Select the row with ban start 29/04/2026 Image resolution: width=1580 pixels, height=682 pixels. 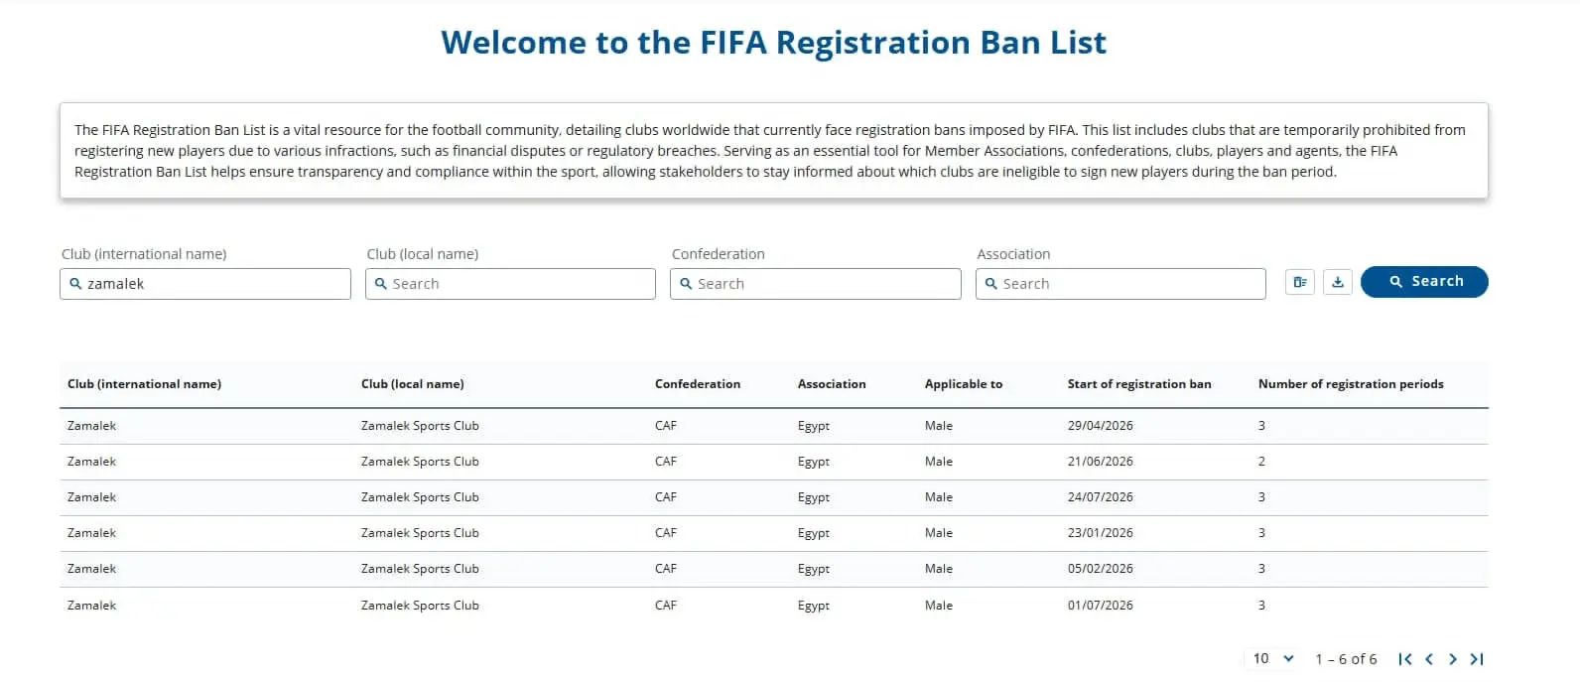click(x=774, y=426)
